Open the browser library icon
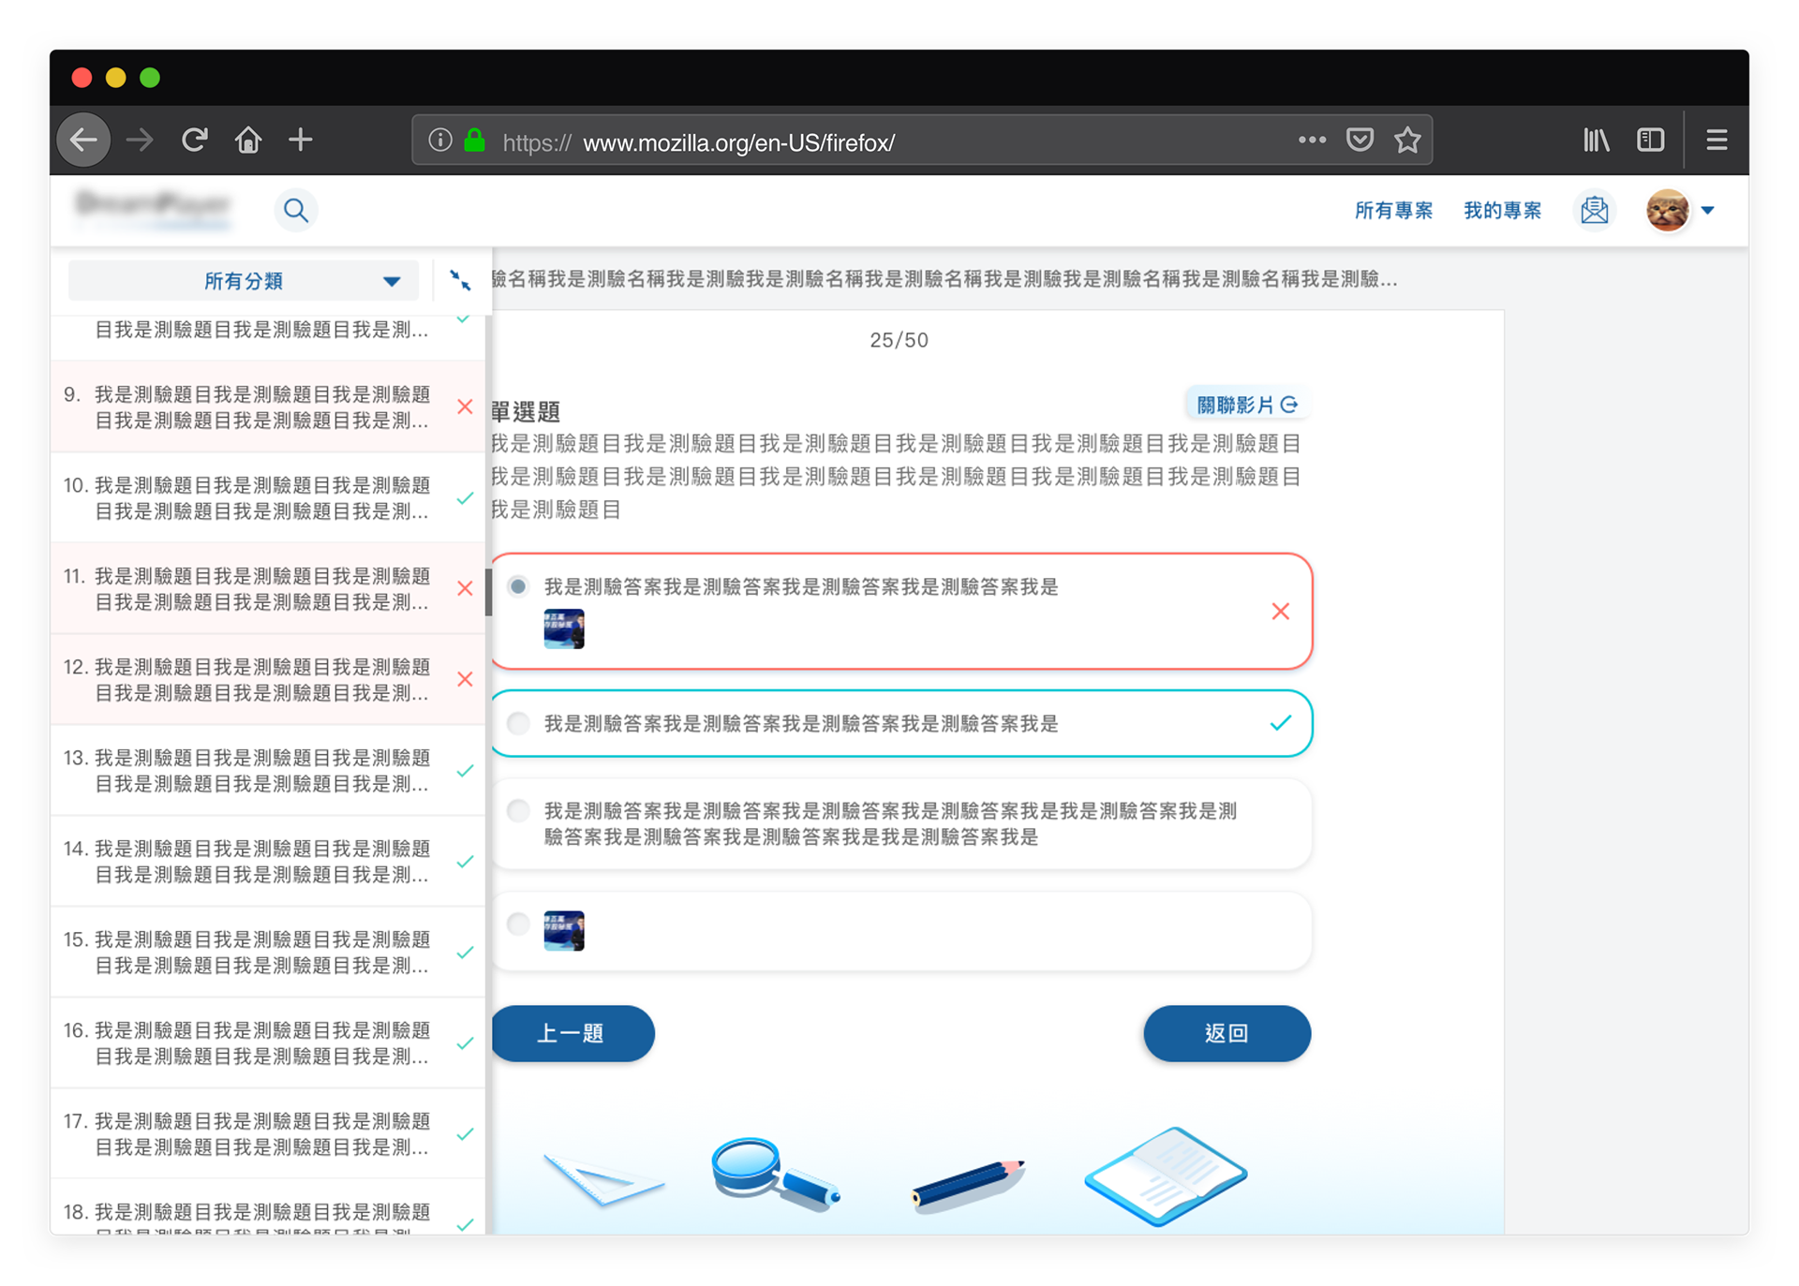The height and width of the screenshot is (1286, 1799). (x=1597, y=140)
